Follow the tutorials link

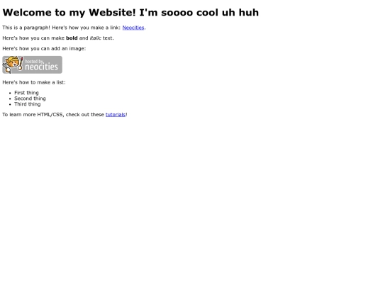[116, 115]
